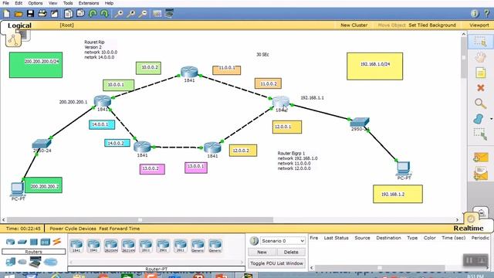Image resolution: width=494 pixels, height=278 pixels.
Task: Select the Resize Shape tool
Action: tap(480, 134)
